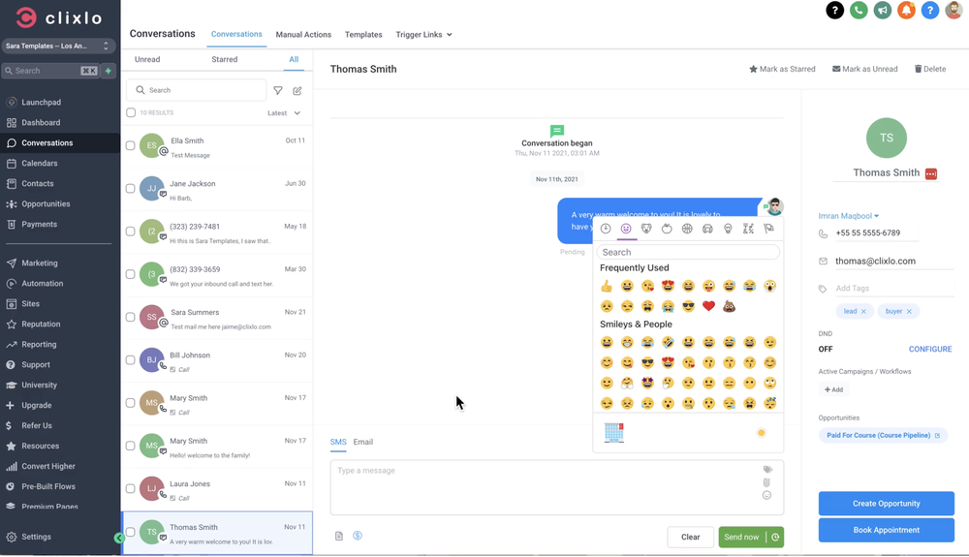Insert a template with the document icon

(x=338, y=536)
